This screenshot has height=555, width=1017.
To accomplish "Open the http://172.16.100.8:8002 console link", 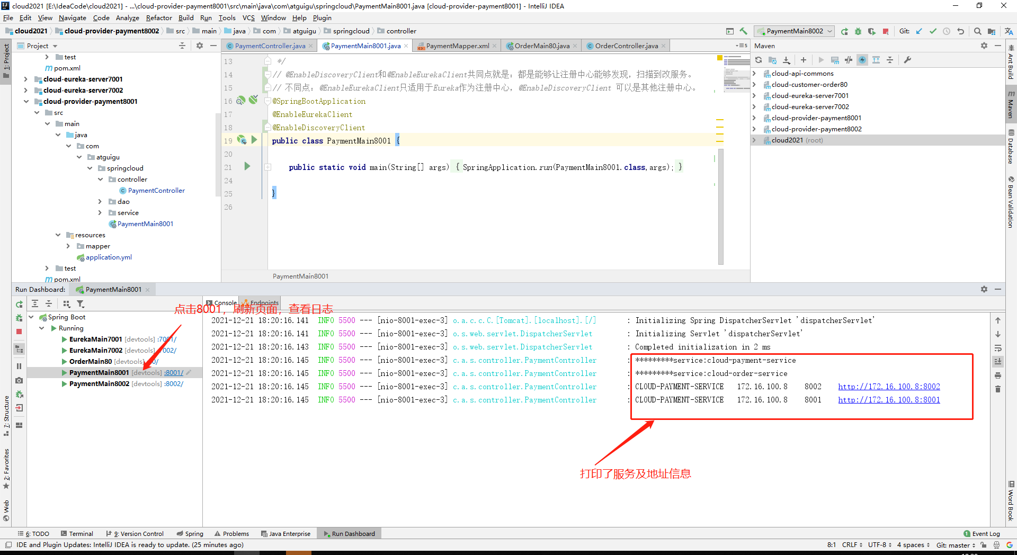I will [x=889, y=387].
